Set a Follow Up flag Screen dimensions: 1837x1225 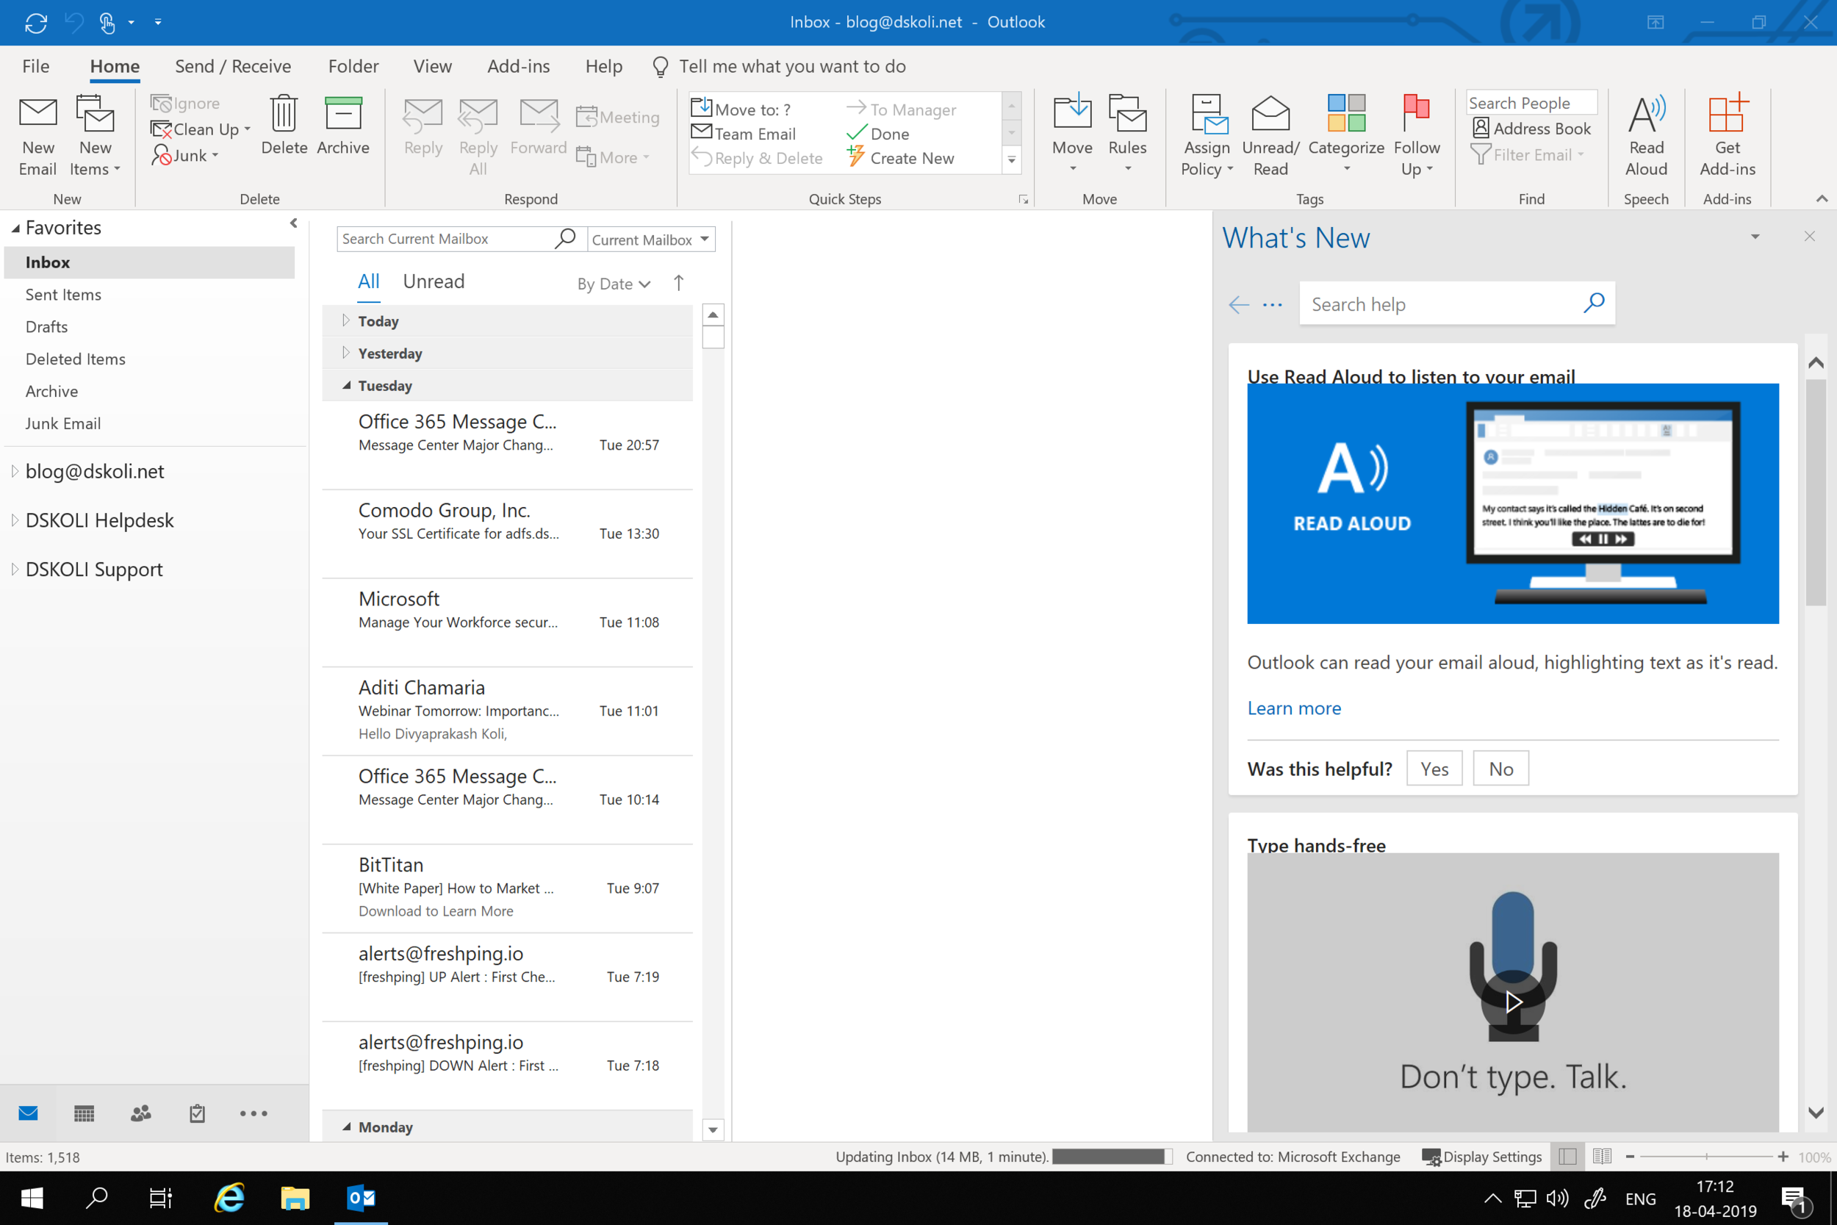click(1416, 137)
